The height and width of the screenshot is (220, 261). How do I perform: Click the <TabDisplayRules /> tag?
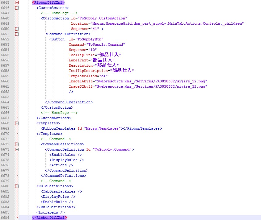click(x=61, y=191)
